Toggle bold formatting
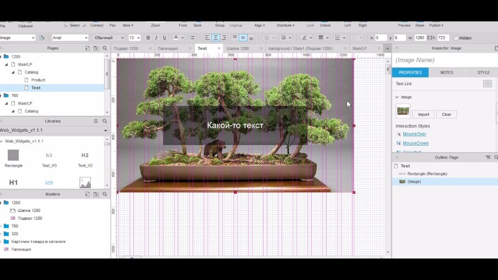Screen dimensions: 498x280 (x=148, y=38)
